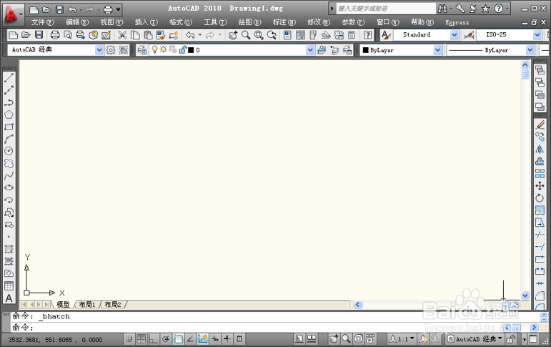Viewport: 551px width, 347px height.
Task: Select the Revision Cloud tool
Action: (x=9, y=163)
